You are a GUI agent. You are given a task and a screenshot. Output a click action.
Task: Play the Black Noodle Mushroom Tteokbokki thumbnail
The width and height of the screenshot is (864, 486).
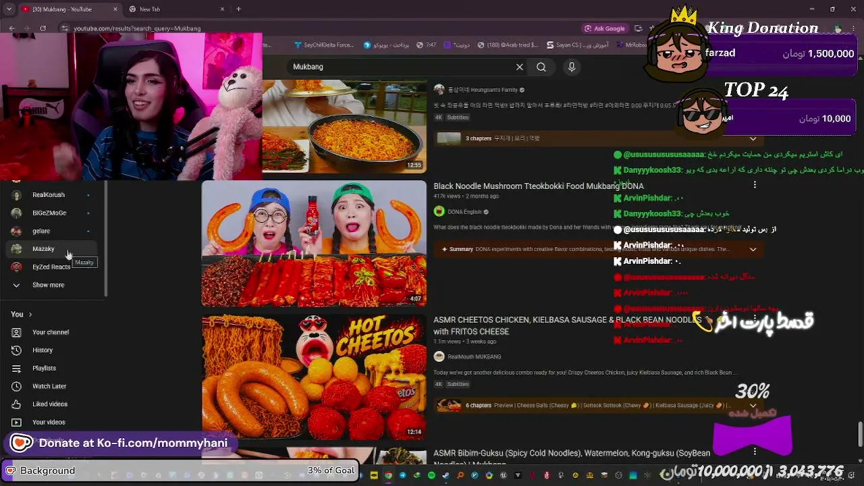[314, 244]
